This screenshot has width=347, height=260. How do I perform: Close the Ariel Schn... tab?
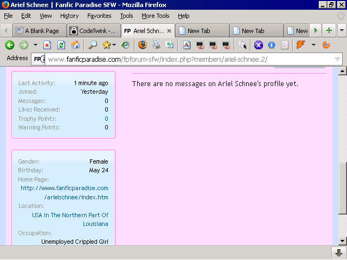169,31
